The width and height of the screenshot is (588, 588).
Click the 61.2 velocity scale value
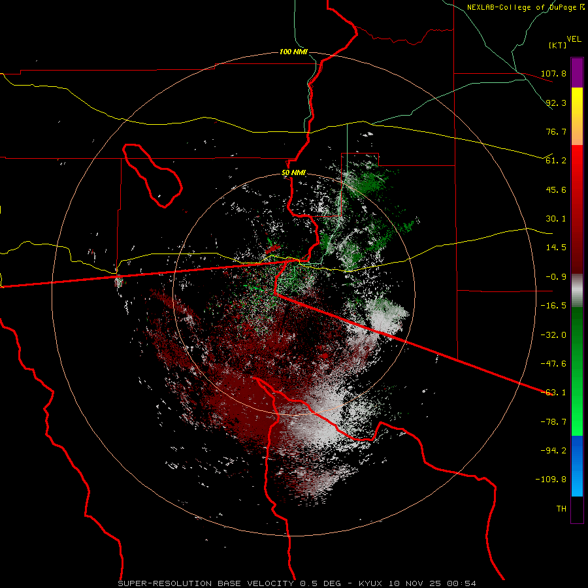[x=556, y=161]
